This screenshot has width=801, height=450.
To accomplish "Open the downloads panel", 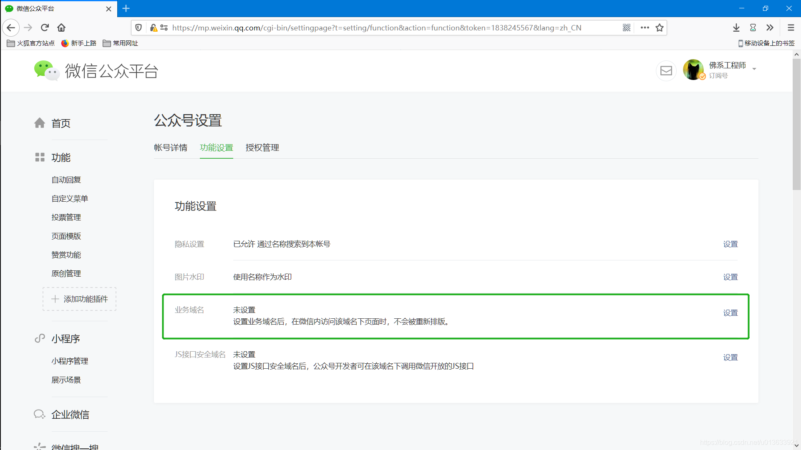I will (x=736, y=27).
